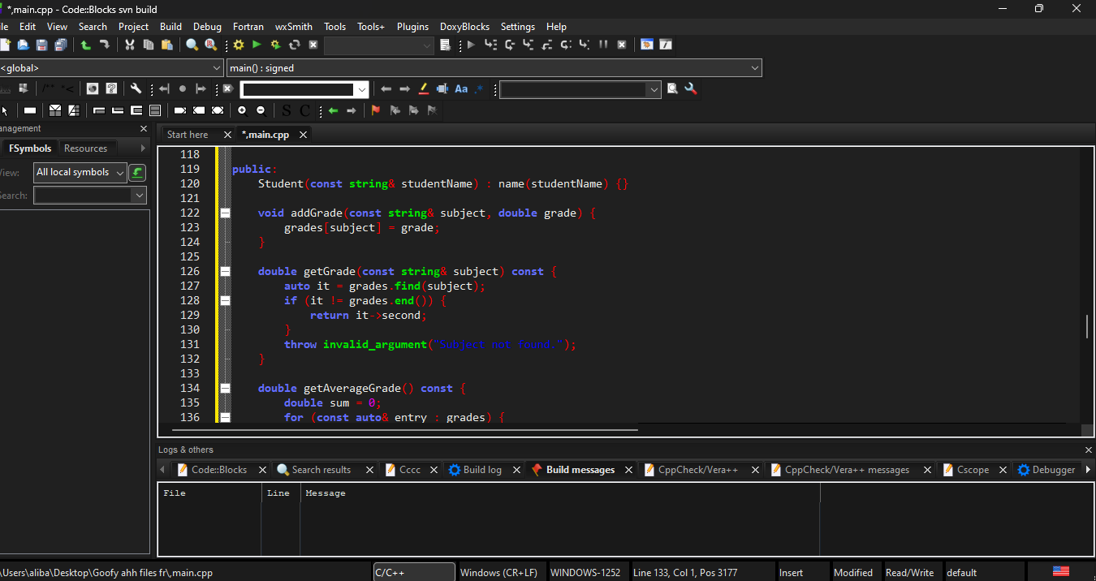Screen dimensions: 1096x581
Task: Zoom in the editor using magnifier-plus icon
Action: (x=242, y=110)
